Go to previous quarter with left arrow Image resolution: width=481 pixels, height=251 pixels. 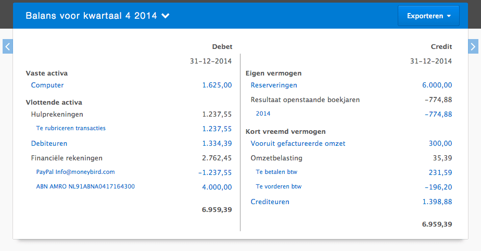(7, 46)
